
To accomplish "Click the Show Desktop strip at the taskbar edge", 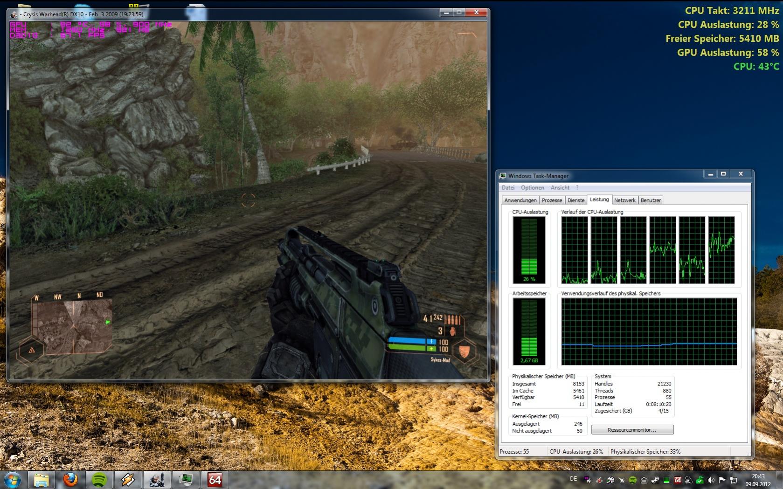I will 779,480.
